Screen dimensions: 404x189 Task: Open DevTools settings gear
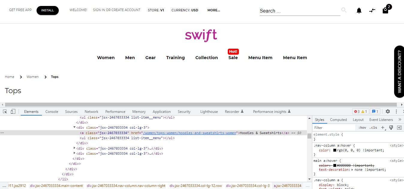click(x=388, y=111)
